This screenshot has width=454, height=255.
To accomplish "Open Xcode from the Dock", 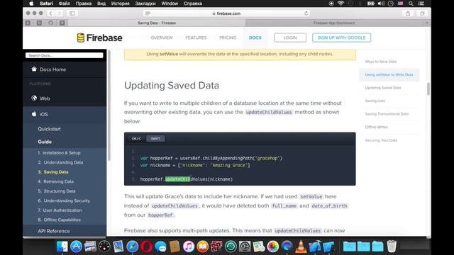I will [x=315, y=246].
